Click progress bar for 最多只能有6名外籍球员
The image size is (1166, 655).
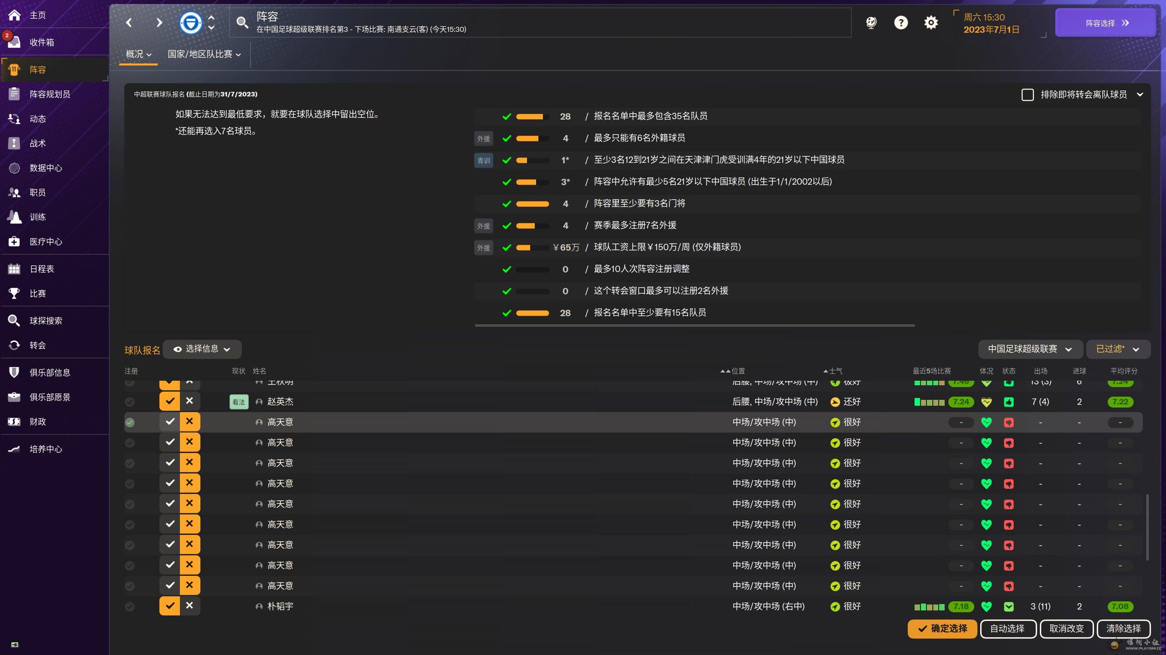532,138
